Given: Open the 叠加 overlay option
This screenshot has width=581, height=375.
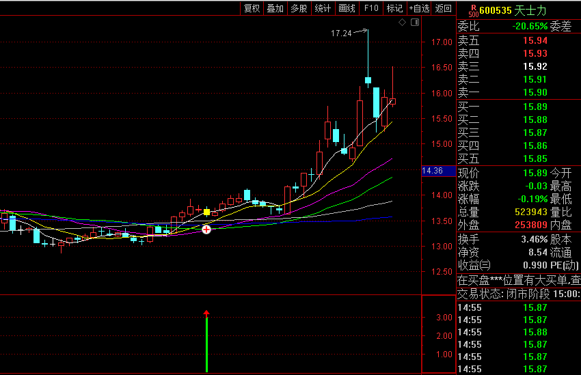Looking at the screenshot, I should [x=275, y=8].
